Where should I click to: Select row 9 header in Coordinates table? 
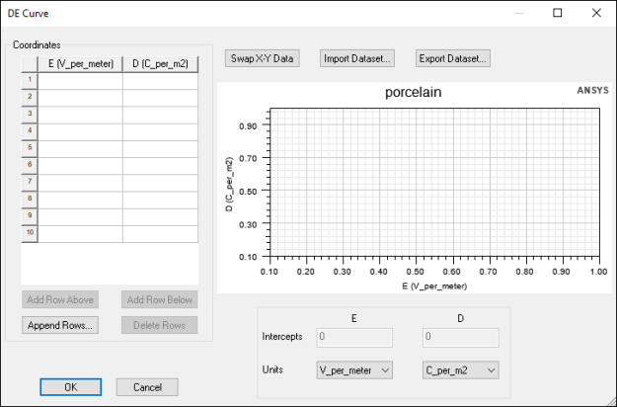pos(30,216)
